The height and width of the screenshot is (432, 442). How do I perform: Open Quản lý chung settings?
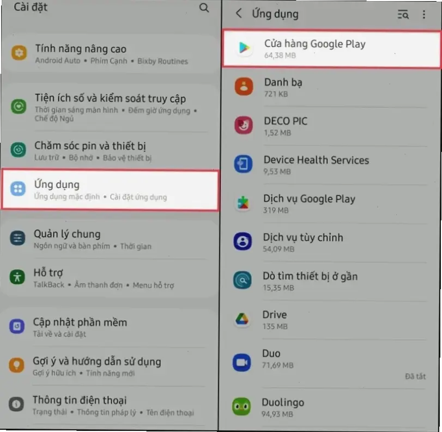click(x=110, y=239)
